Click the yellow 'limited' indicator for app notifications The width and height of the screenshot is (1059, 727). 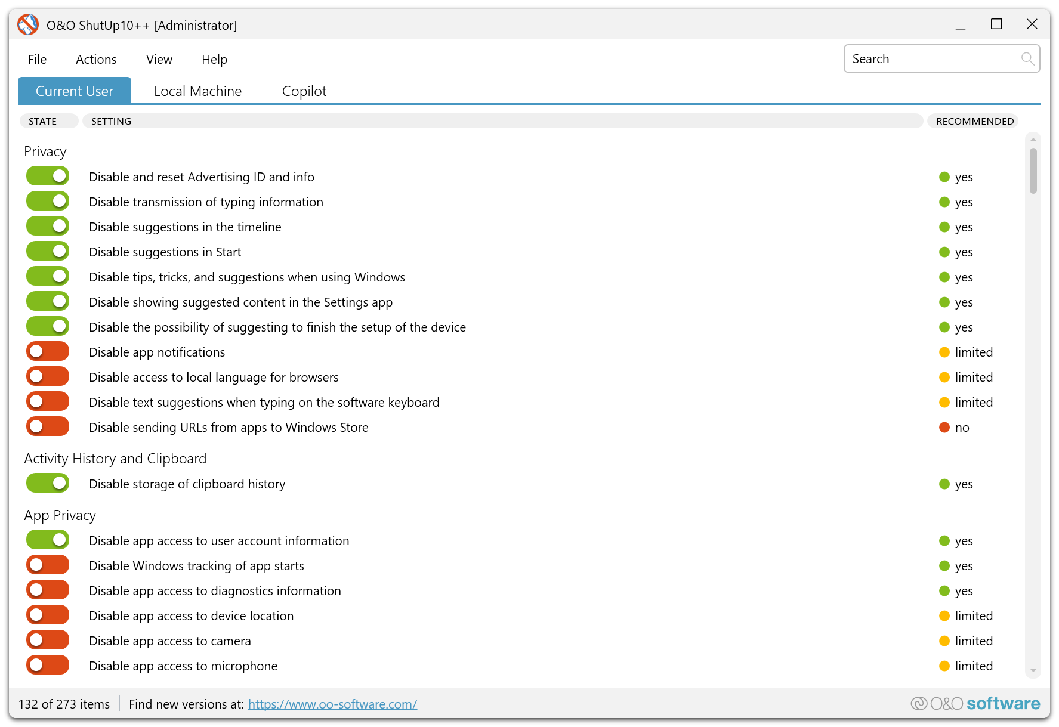[x=944, y=352]
